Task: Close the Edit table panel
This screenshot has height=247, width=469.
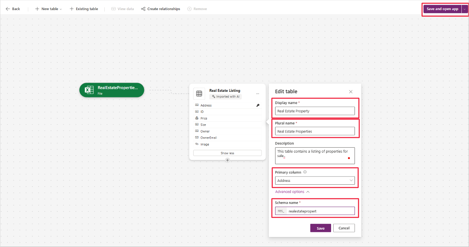Action: [351, 92]
